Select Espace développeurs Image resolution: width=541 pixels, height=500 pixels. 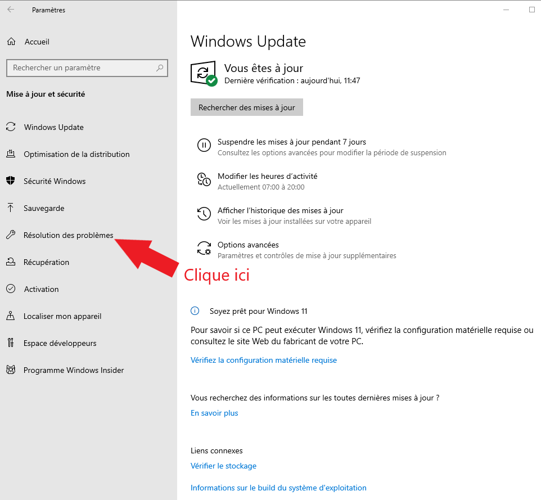60,343
